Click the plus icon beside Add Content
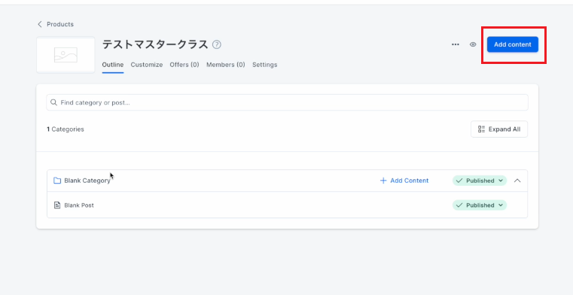The image size is (573, 295). [383, 181]
